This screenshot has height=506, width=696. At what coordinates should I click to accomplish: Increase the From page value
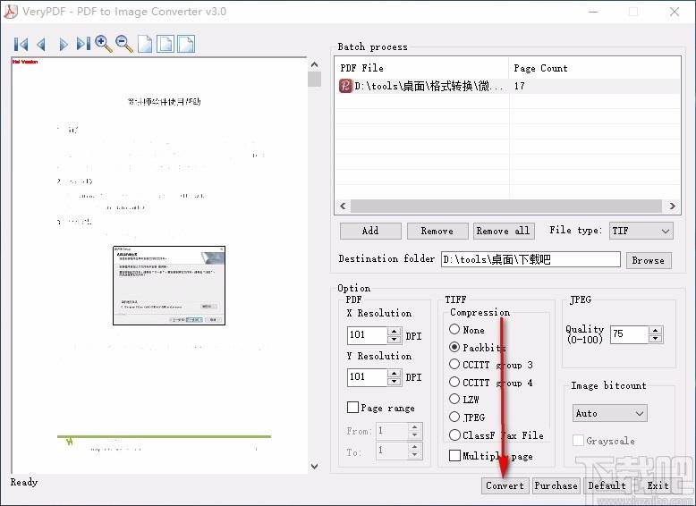coord(414,427)
